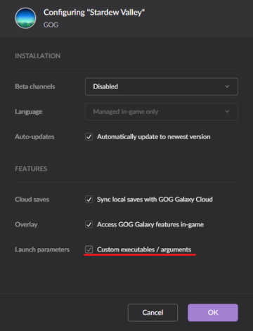253x331 pixels.
Task: Click Custom executables / arguments label text
Action: [x=144, y=249]
